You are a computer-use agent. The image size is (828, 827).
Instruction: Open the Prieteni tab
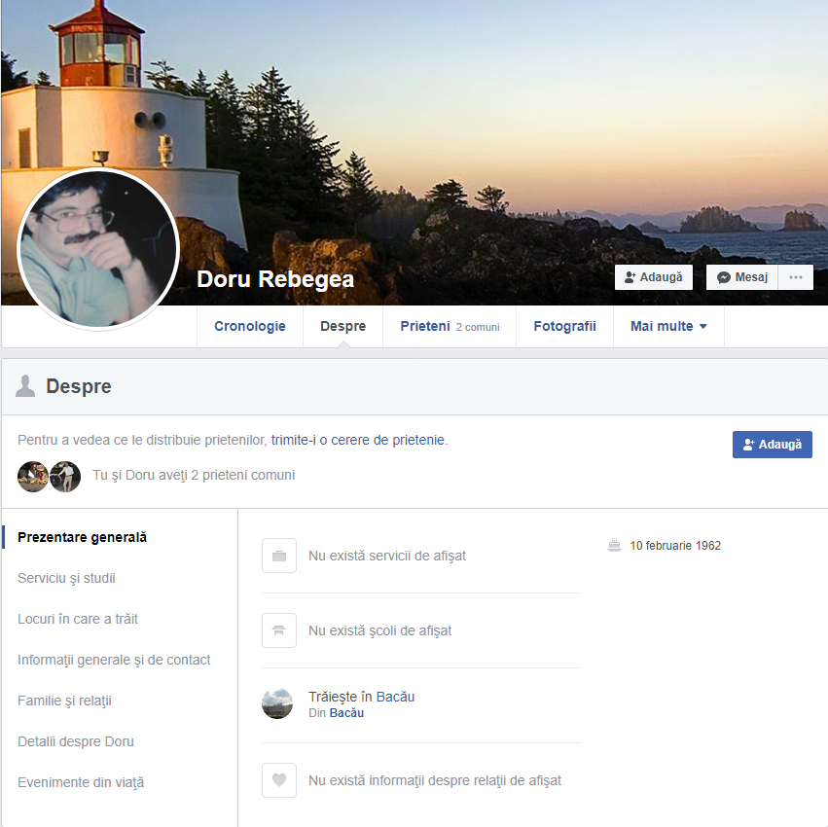coord(450,326)
